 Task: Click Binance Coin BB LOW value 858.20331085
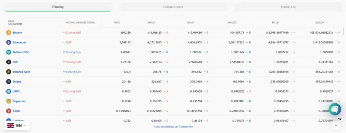coord(324,72)
